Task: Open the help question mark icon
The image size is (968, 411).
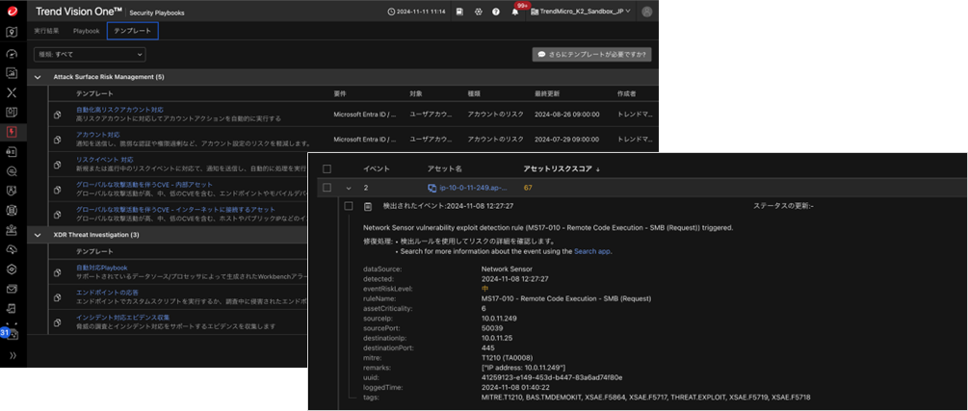Action: point(496,12)
